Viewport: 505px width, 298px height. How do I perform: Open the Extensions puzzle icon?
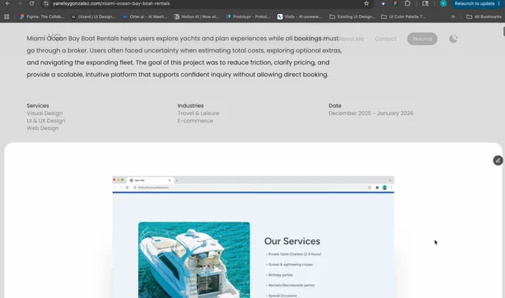click(x=407, y=3)
